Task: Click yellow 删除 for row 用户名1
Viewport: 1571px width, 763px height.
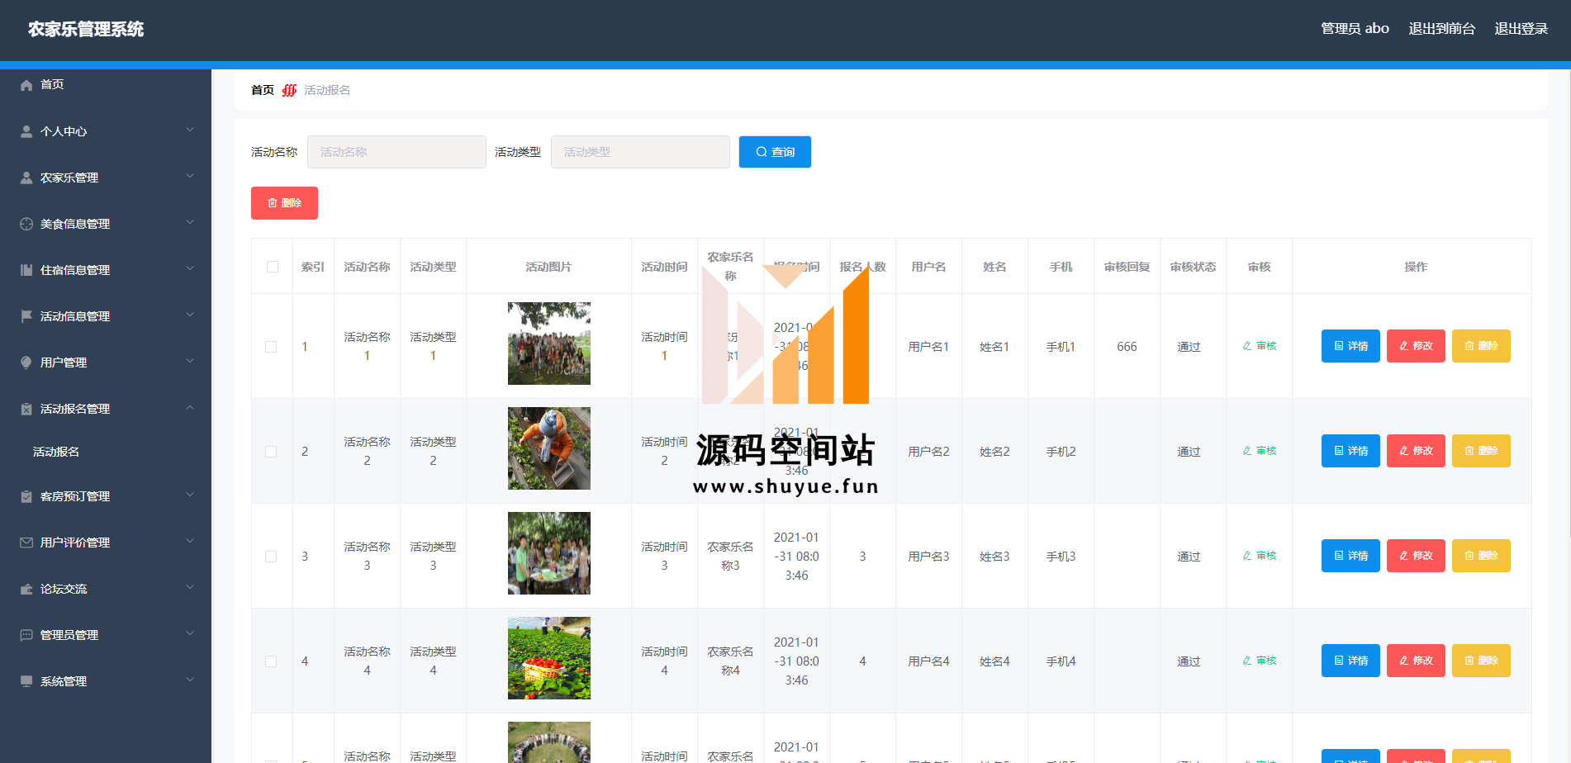Action: pyautogui.click(x=1481, y=346)
